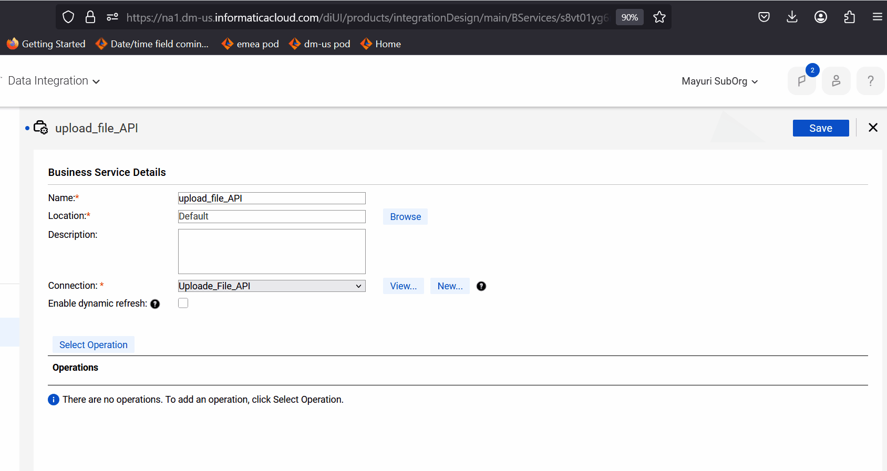Click the Enable dynamic refresh help icon
The image size is (887, 471).
155,304
